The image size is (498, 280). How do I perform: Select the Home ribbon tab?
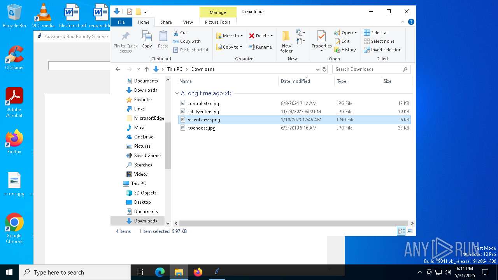pos(143,22)
